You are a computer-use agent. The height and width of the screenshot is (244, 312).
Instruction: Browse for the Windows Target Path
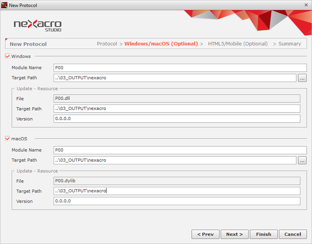(x=302, y=78)
